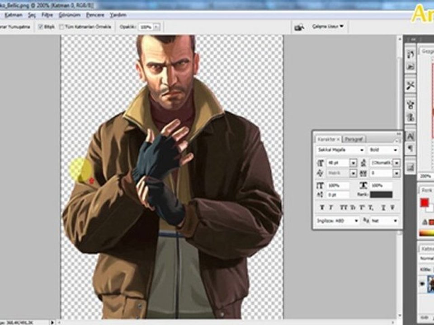
Task: Apply Superscript text style
Action: click(x=362, y=207)
